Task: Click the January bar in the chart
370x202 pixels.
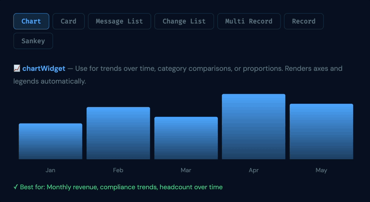Action: [x=50, y=141]
